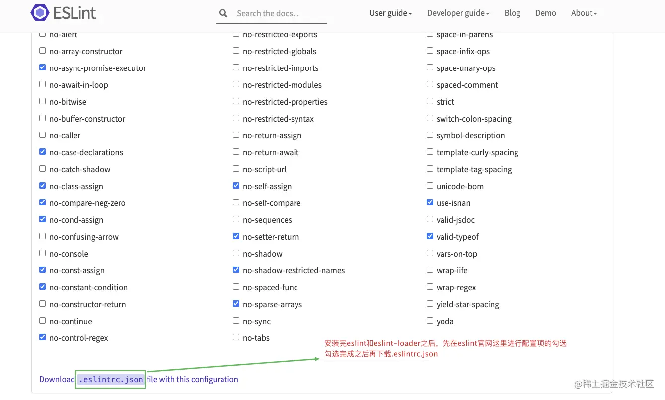Enable the no-array-constructor rule checkbox
Screen dimensions: 665x400
tap(42, 51)
